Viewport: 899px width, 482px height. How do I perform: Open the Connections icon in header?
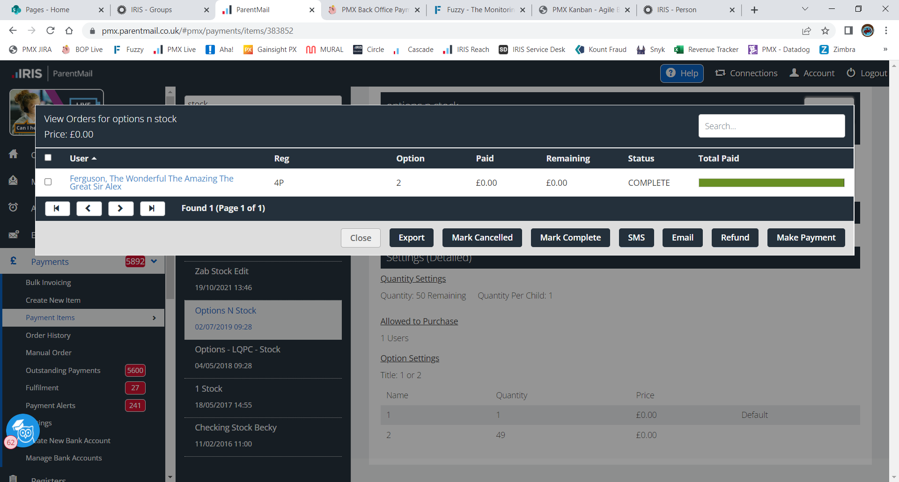(720, 73)
